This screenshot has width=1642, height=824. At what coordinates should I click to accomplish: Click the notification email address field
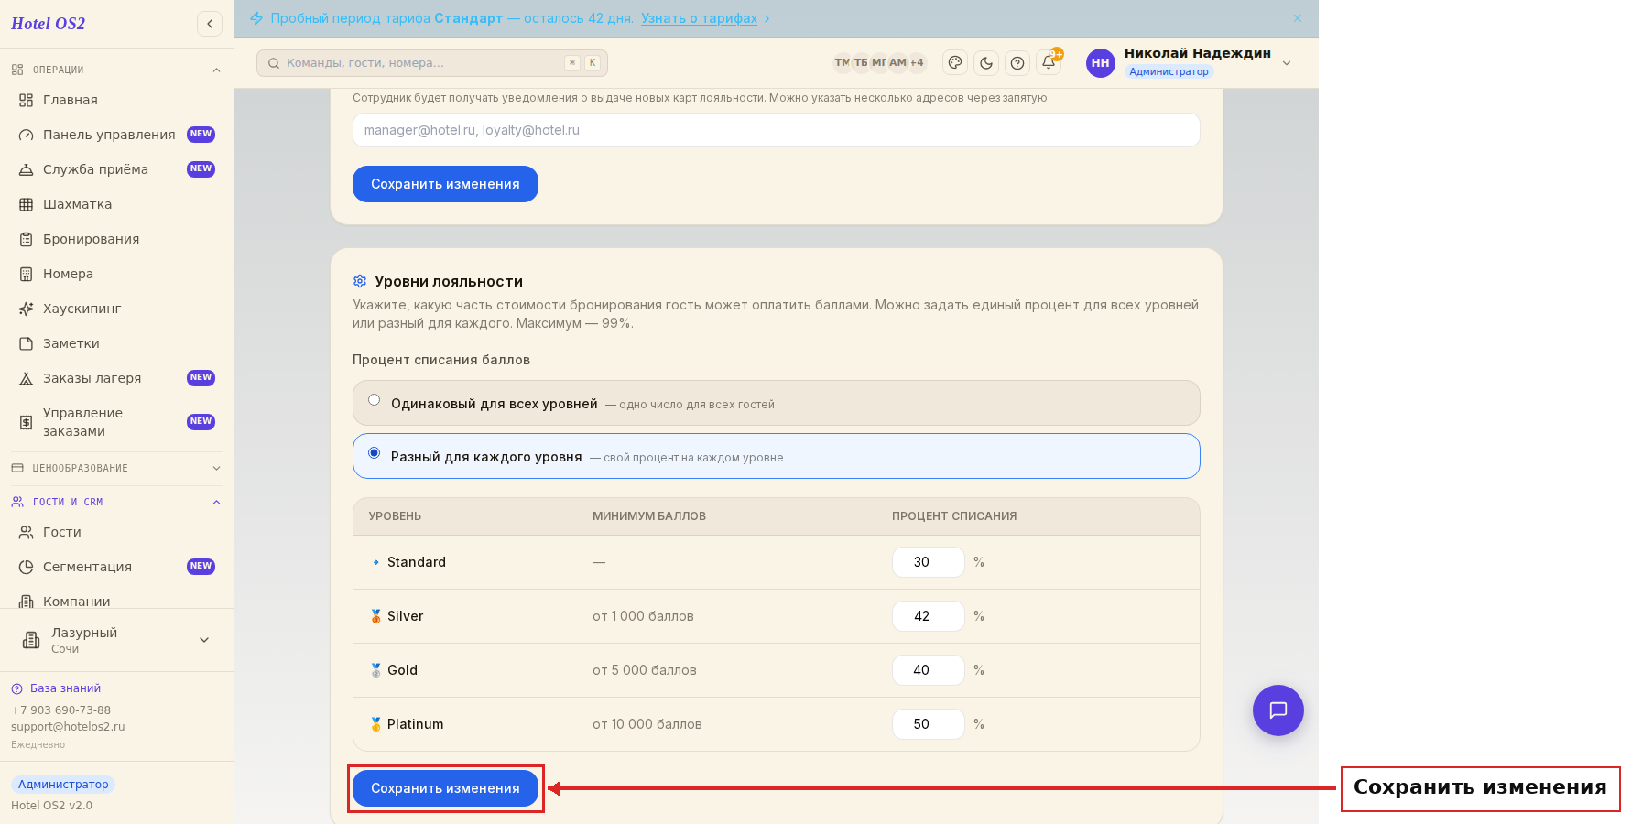(x=776, y=130)
